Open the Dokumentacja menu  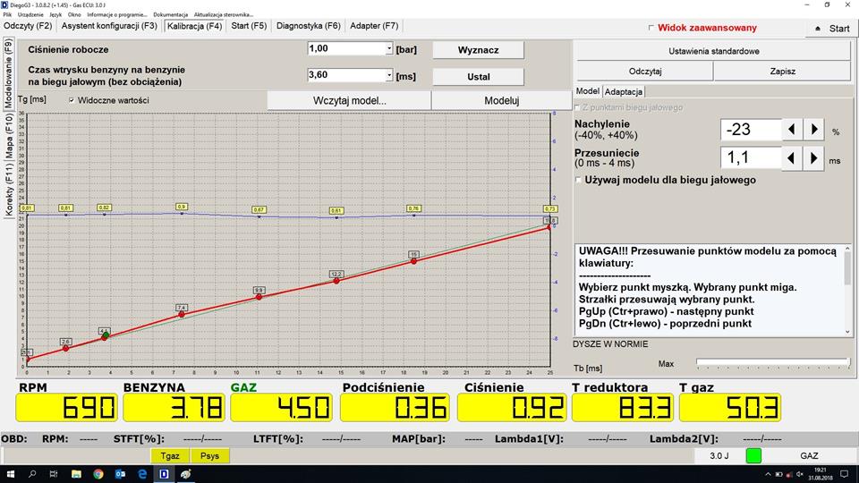coord(170,15)
